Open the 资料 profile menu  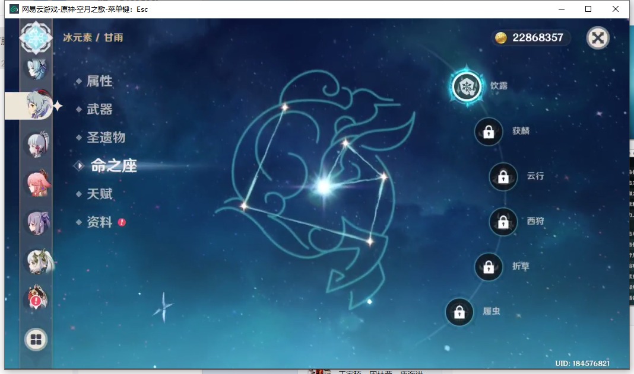[x=100, y=222]
